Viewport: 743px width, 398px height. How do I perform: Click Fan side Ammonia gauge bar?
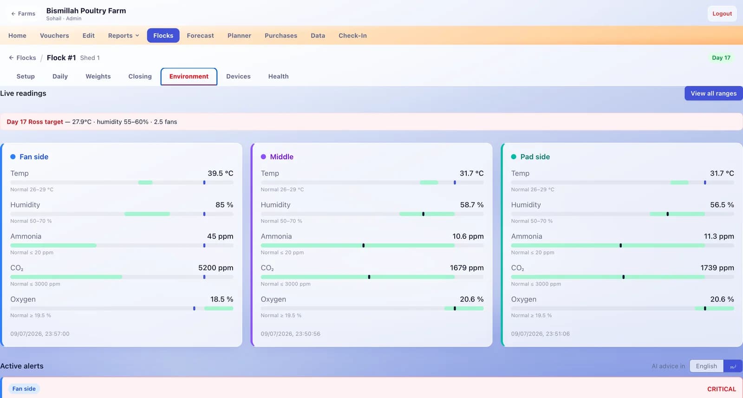(122, 245)
